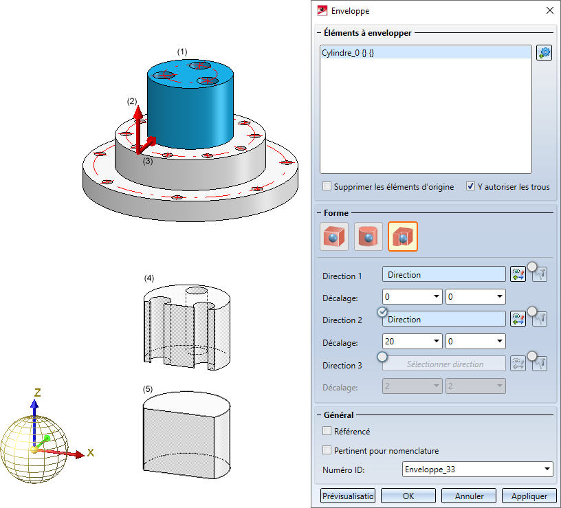Click the direction picker icon for Direction 2
Image resolution: width=561 pixels, height=508 pixels.
click(518, 319)
